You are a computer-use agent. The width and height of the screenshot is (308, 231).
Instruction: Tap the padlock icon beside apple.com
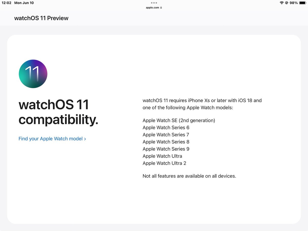(x=161, y=7)
